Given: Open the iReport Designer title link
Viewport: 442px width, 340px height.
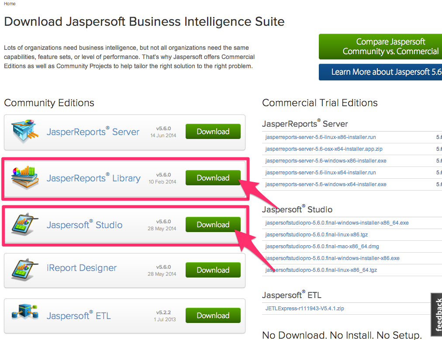Looking at the screenshot, I should pyautogui.click(x=82, y=268).
